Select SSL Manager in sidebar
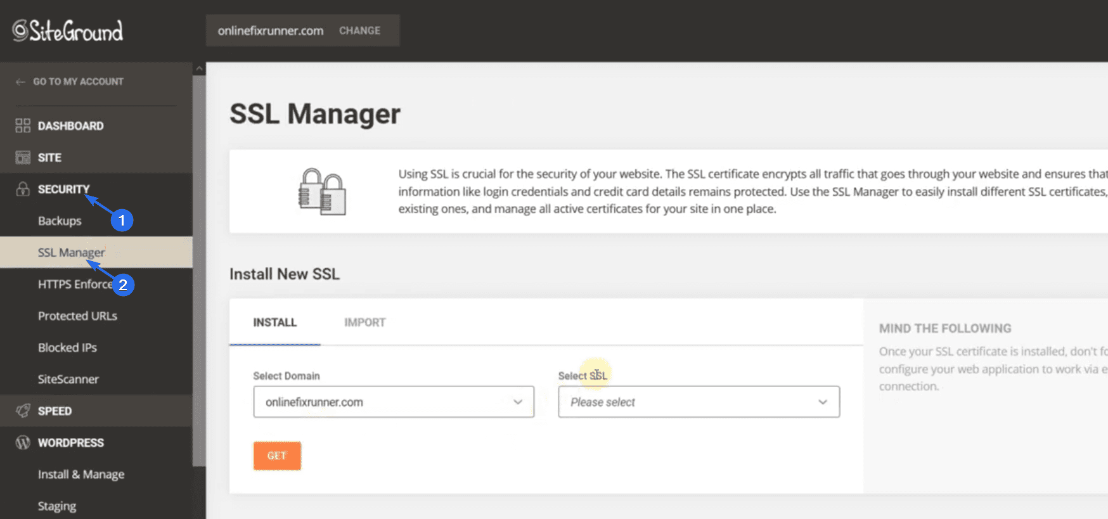 pos(96,252)
